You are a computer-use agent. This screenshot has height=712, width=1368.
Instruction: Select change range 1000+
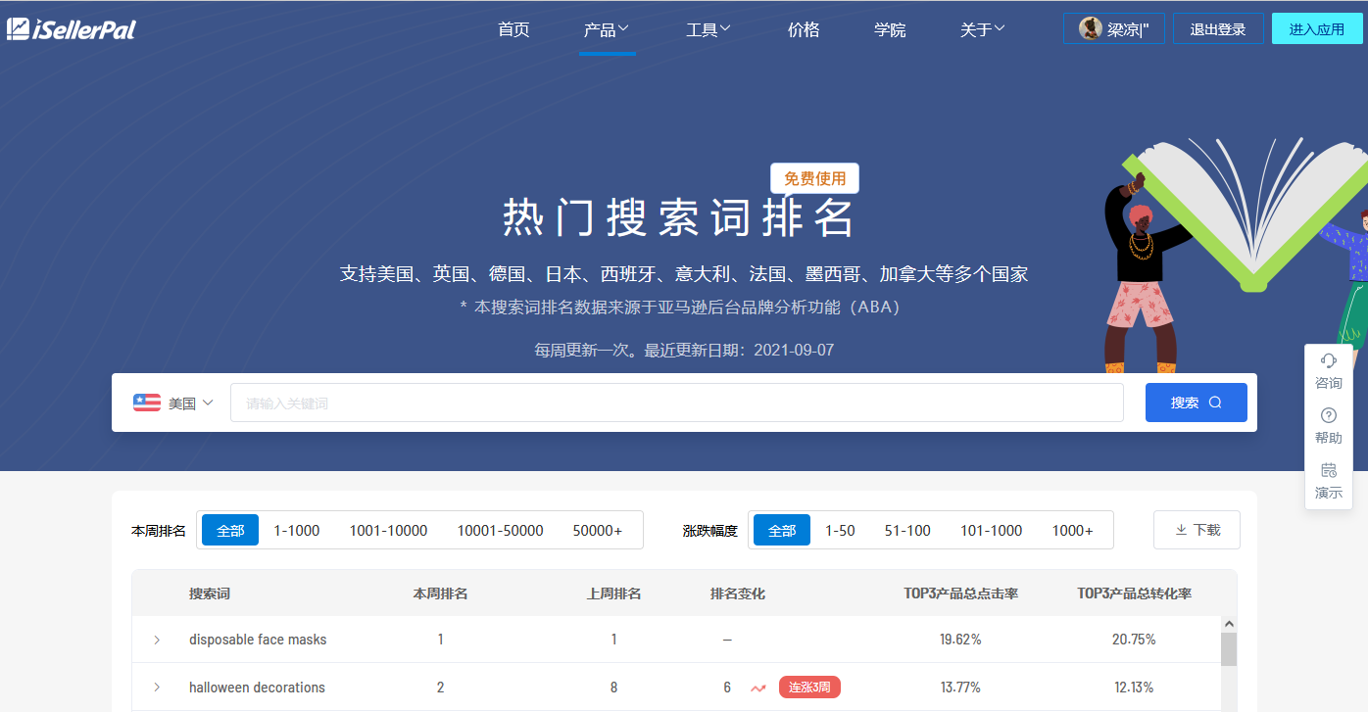click(1073, 530)
